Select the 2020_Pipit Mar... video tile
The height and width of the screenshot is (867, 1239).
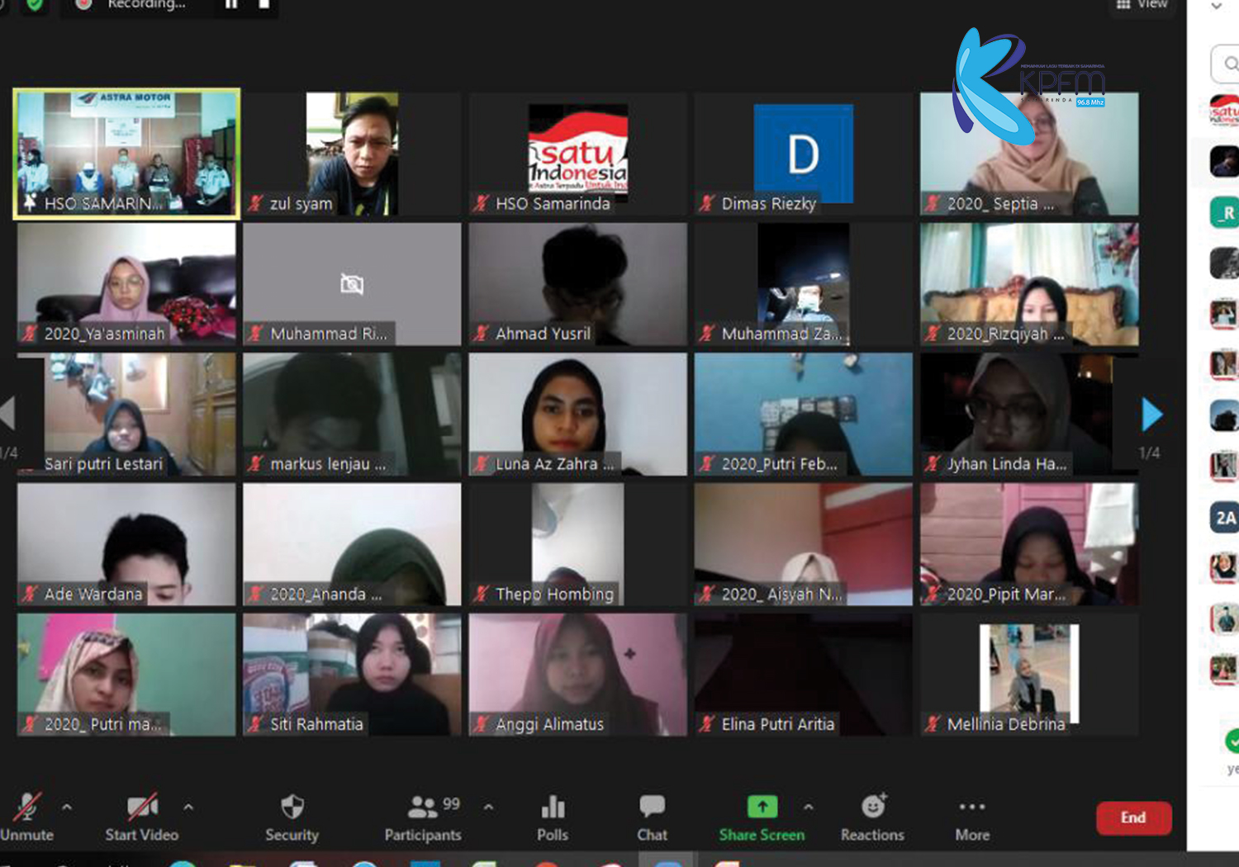coord(1029,544)
